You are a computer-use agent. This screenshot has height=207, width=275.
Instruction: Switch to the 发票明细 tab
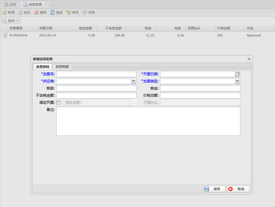[62, 67]
